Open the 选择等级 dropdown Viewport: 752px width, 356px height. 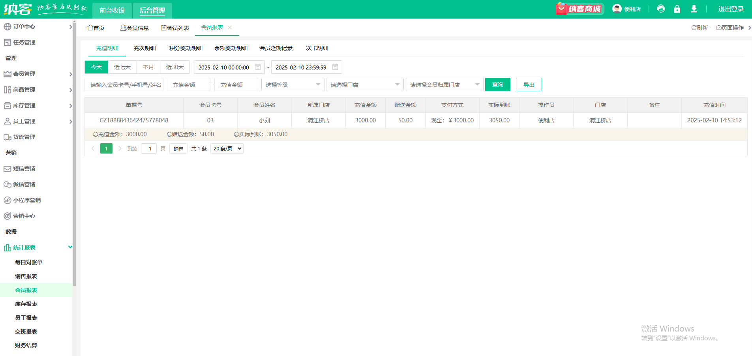pyautogui.click(x=293, y=84)
